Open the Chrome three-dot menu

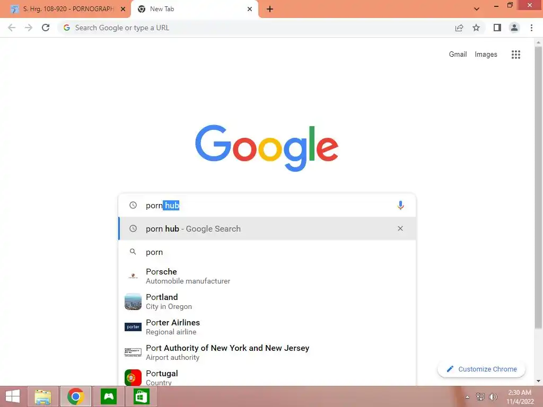coord(531,28)
